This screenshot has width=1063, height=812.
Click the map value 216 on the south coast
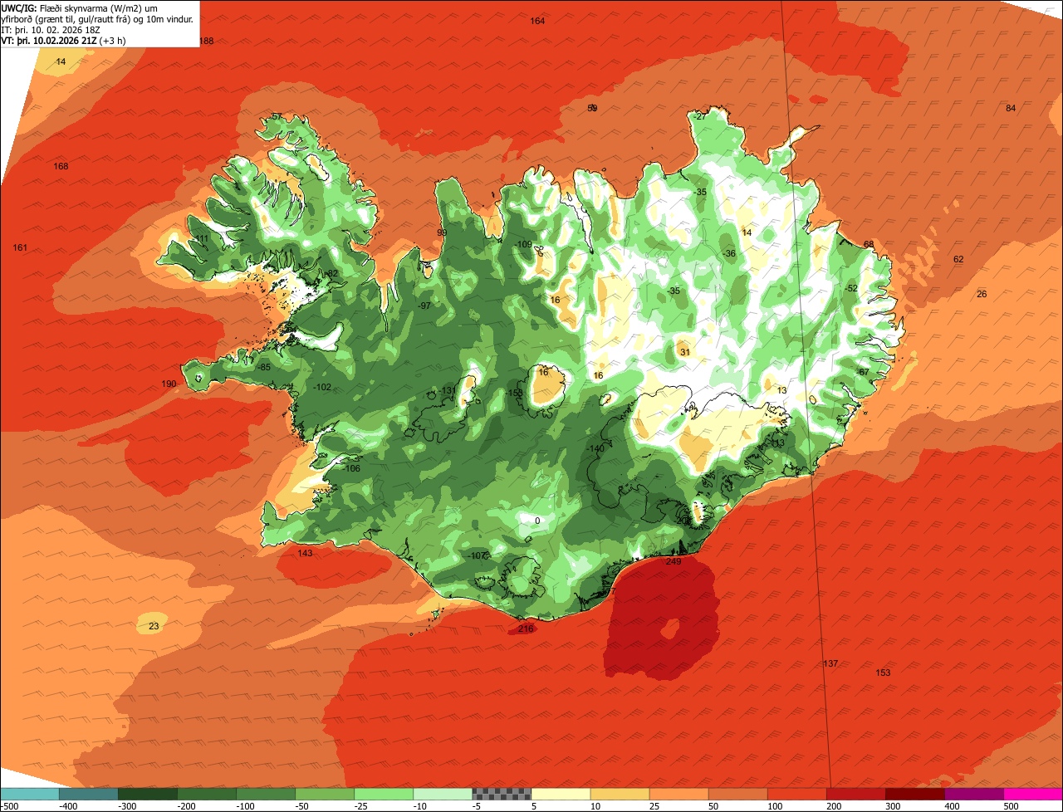(x=526, y=629)
